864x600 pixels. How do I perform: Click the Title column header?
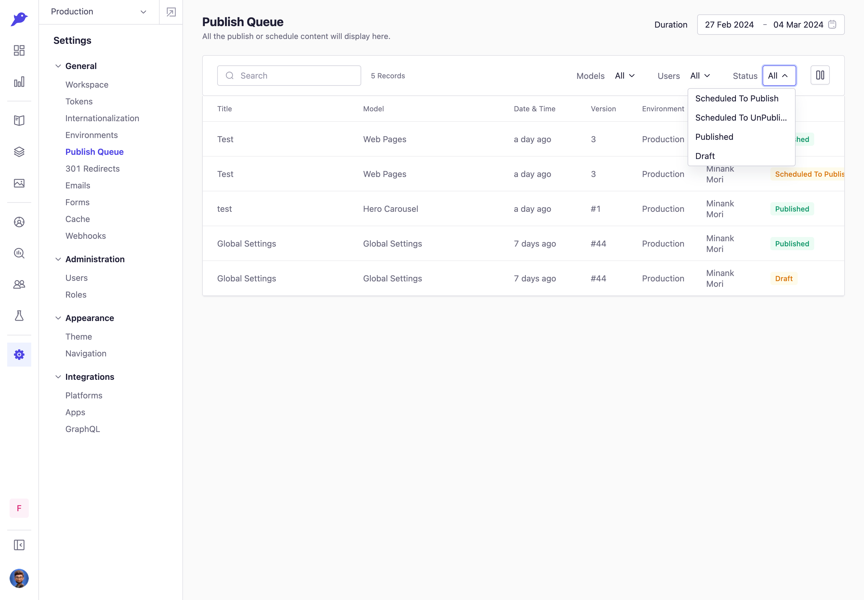tap(224, 109)
